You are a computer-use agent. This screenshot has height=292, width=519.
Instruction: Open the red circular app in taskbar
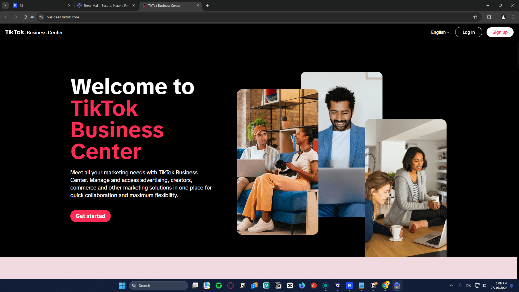[x=314, y=286]
